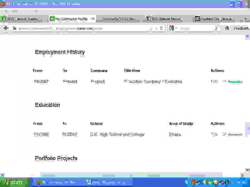Remove the S.K. High School education entry
This screenshot has height=187, width=250.
point(235,135)
